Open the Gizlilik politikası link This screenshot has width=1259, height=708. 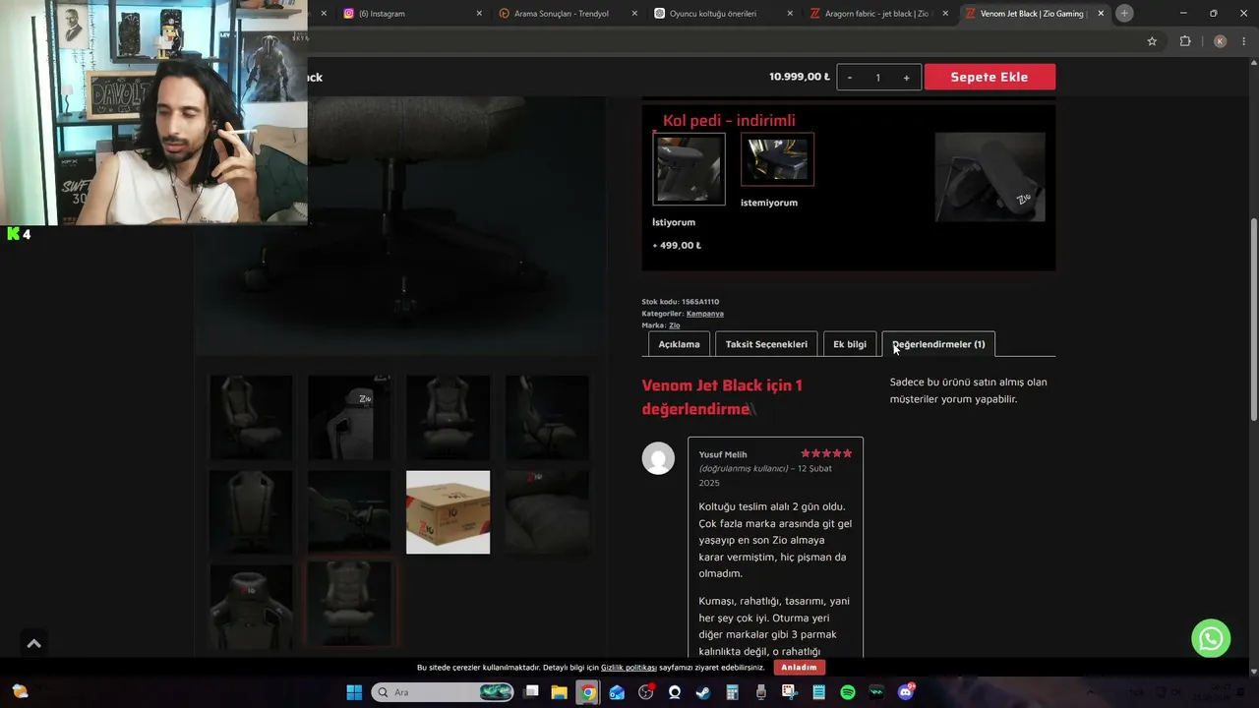tap(629, 668)
